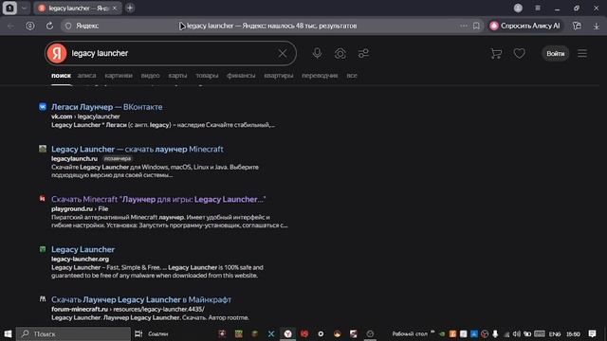
Task: Open Скачать Лаунчер Legacy Launcher в Майнкрафт result
Action: pyautogui.click(x=141, y=299)
